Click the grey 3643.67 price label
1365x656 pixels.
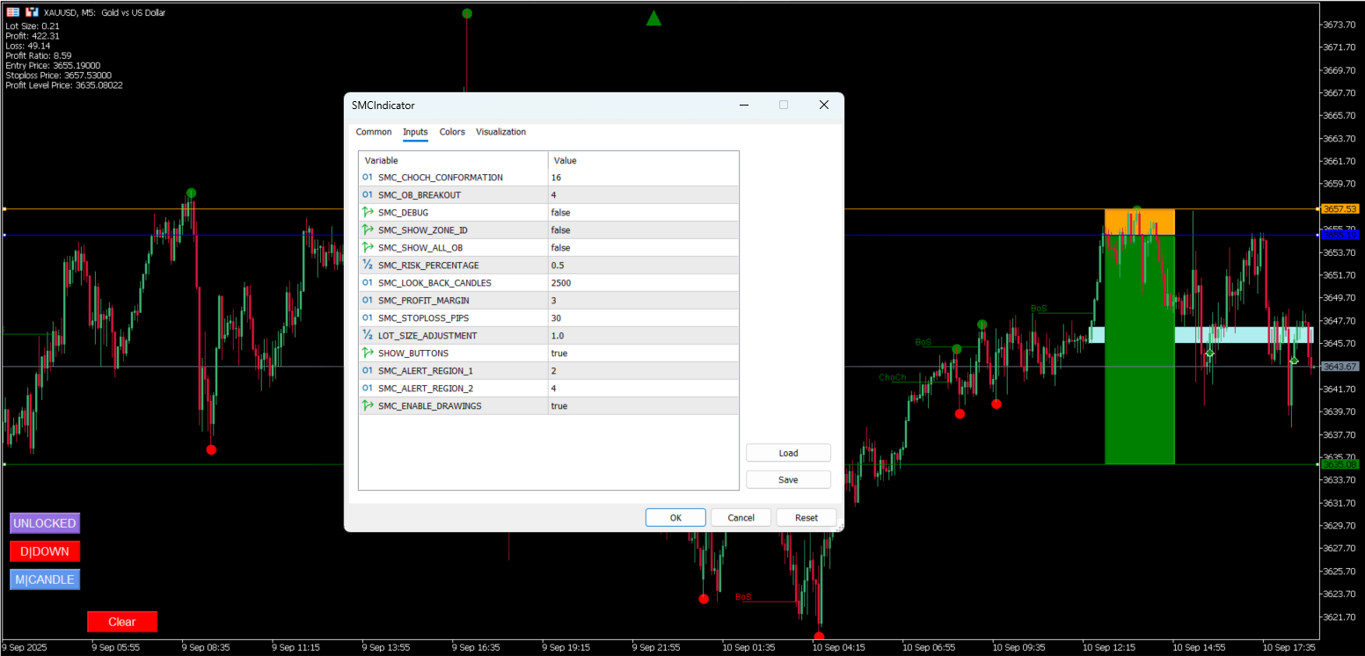[x=1339, y=366]
